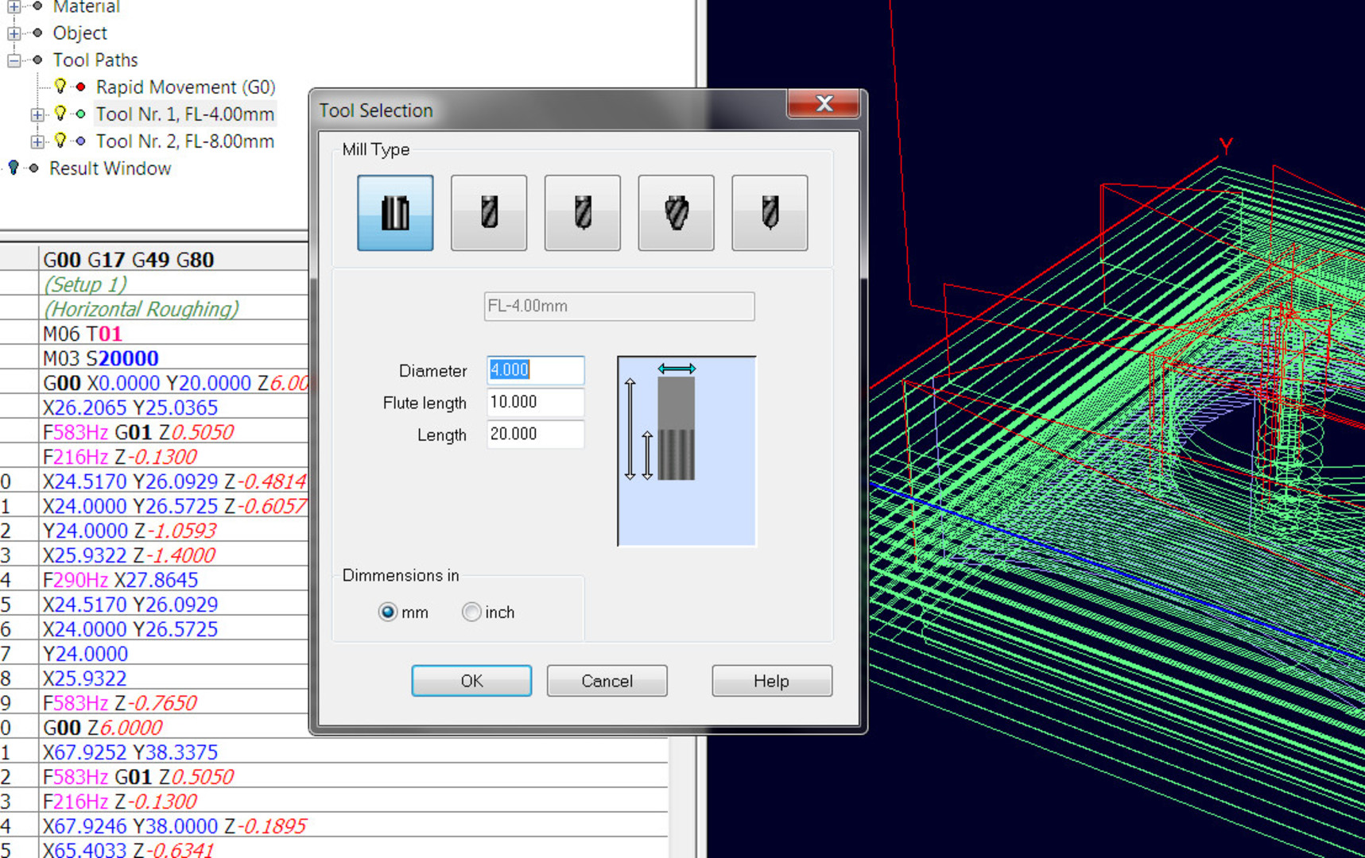The height and width of the screenshot is (858, 1365).
Task: Toggle lightbulb visibility for Rapid Movement (G0)
Action: (x=60, y=86)
